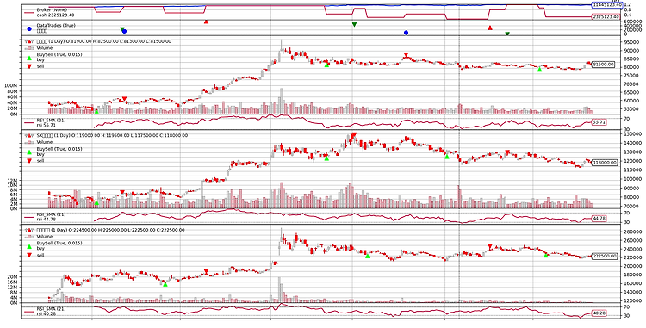The height and width of the screenshot is (328, 646).
Task: Click the 55.71 RSI value tag
Action: click(x=599, y=122)
